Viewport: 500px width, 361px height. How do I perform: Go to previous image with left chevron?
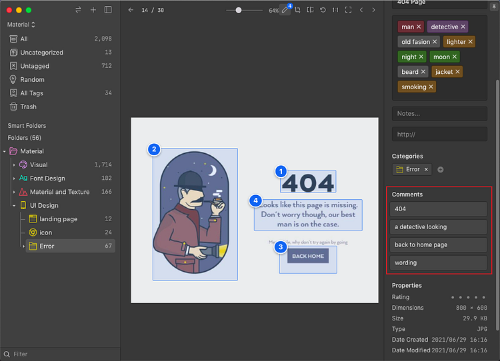(361, 10)
